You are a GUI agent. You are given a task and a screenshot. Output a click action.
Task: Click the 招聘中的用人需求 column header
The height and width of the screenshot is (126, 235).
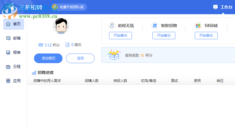coord(47,81)
